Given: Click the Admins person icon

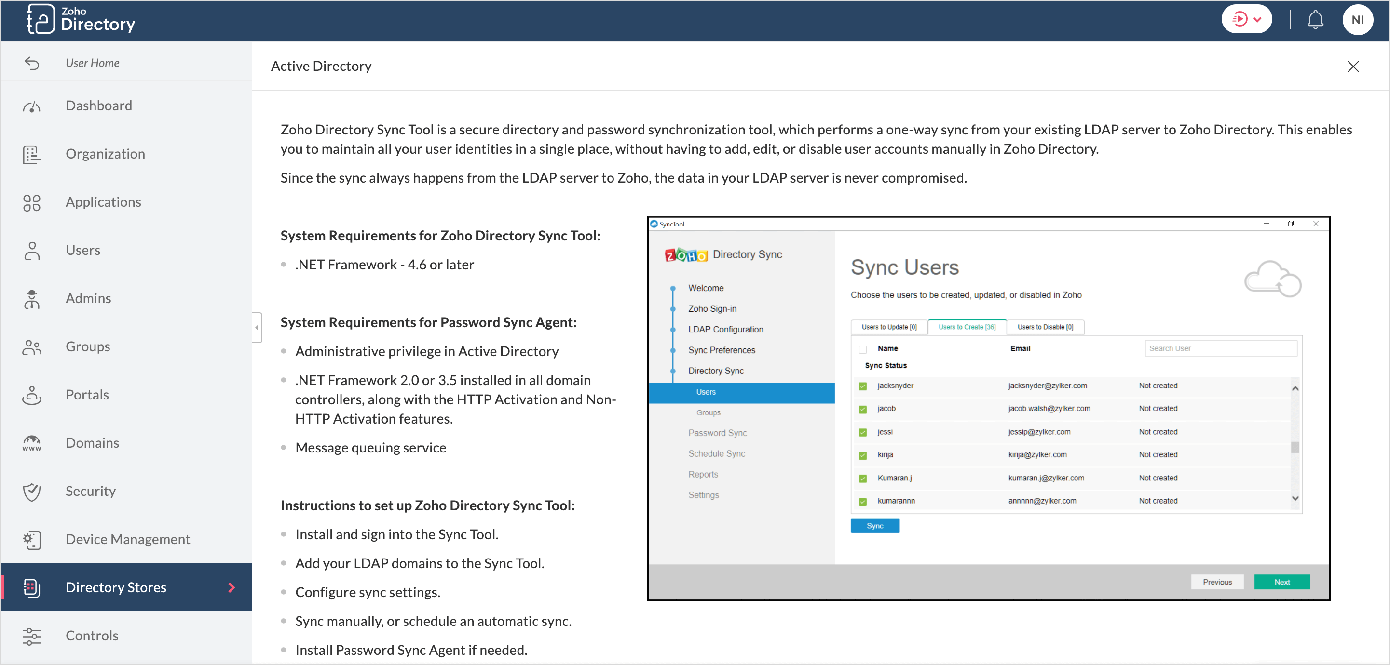Looking at the screenshot, I should coord(32,299).
